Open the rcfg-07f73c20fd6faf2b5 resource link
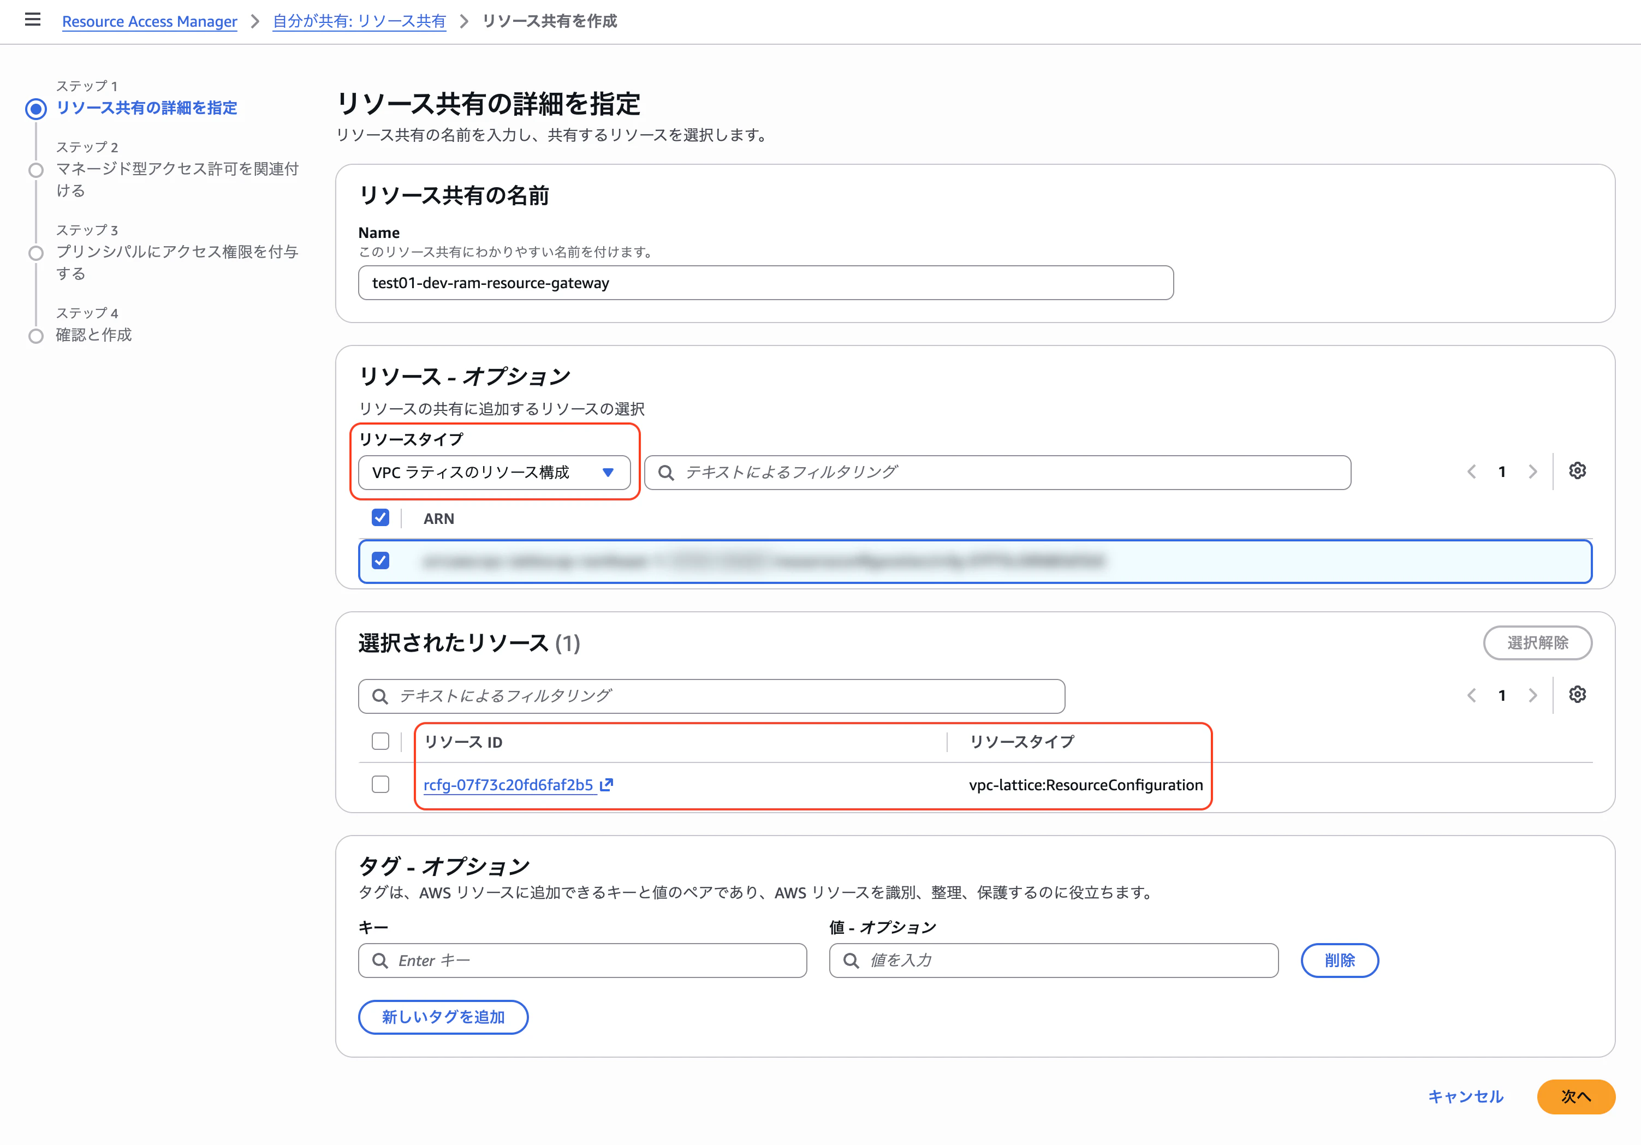 click(508, 785)
